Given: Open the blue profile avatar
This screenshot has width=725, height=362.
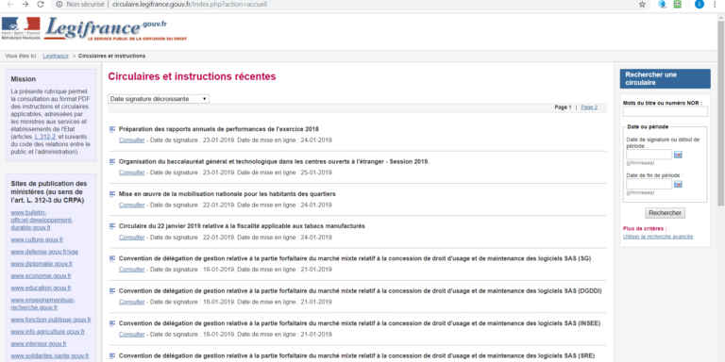Looking at the screenshot, I should [x=700, y=4].
